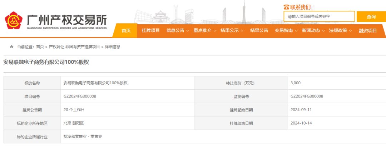386x150 pixels.
Task: Select end date 2024-10-14
Action: tap(301, 123)
